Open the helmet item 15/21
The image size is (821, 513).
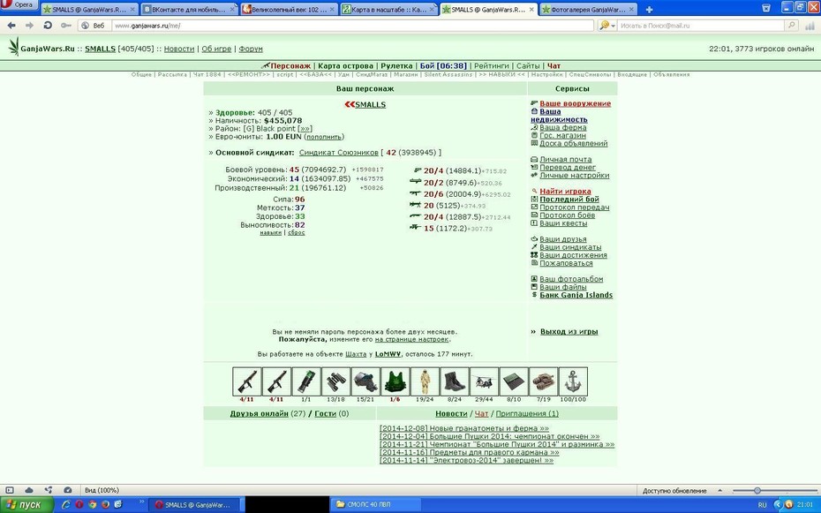(365, 381)
